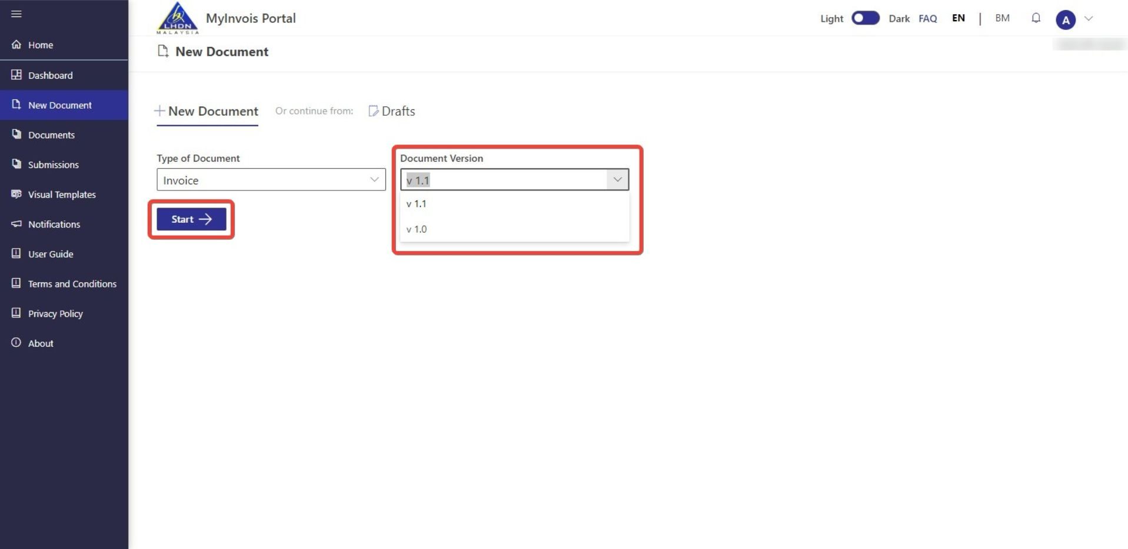Click the Visual Templates icon
The height and width of the screenshot is (549, 1128).
coord(16,193)
